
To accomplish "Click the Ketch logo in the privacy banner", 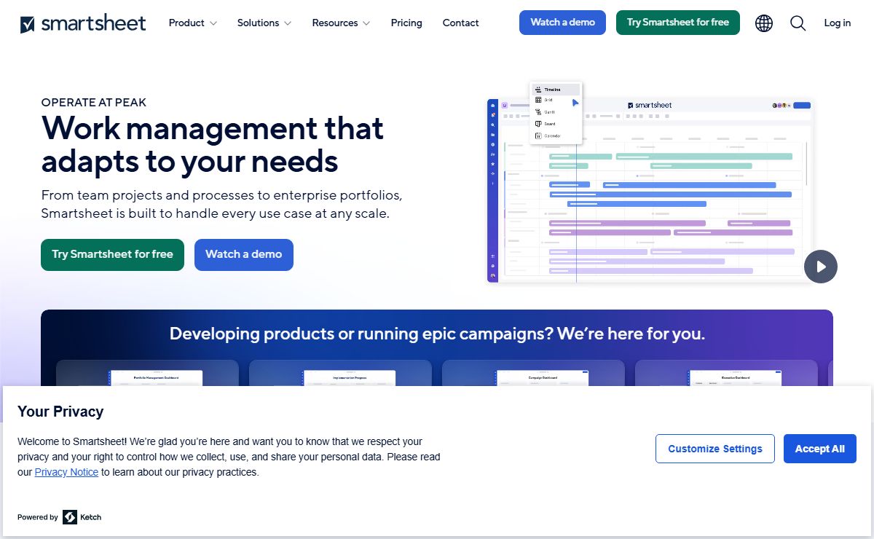I will (82, 517).
